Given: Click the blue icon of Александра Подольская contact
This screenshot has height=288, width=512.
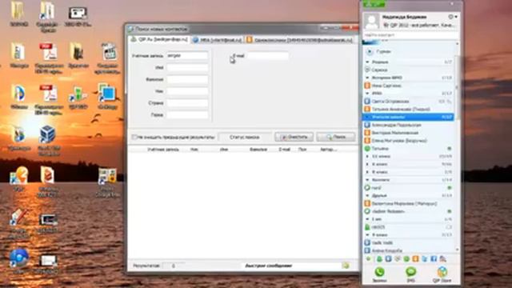Looking at the screenshot, I should tap(367, 125).
